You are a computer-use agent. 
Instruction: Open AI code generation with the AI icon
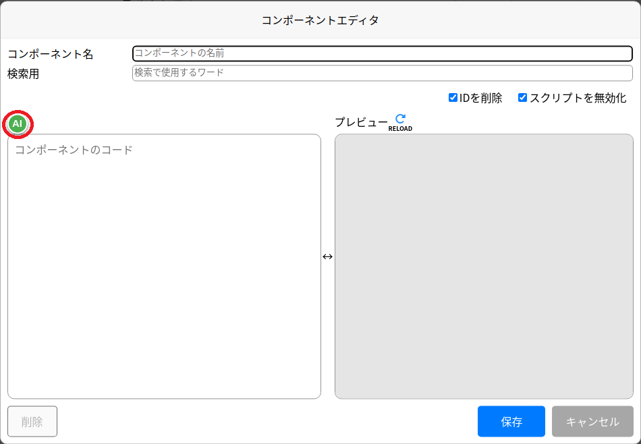(x=17, y=123)
